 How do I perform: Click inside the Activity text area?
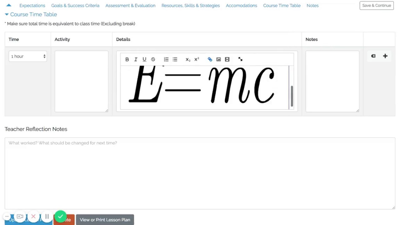point(82,81)
